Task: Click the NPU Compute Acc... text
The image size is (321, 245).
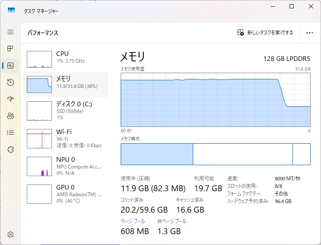Action: [x=79, y=166]
